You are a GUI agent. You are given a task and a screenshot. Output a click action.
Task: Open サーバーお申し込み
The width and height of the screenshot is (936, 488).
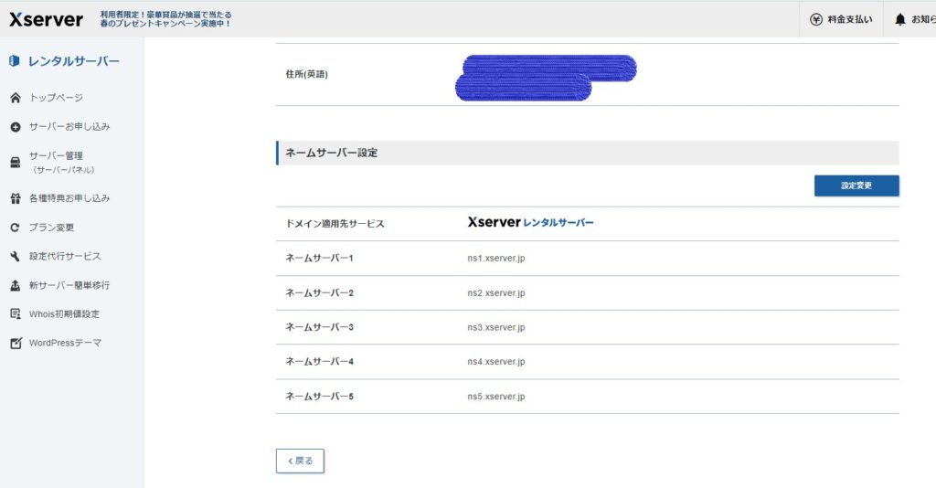(69, 126)
